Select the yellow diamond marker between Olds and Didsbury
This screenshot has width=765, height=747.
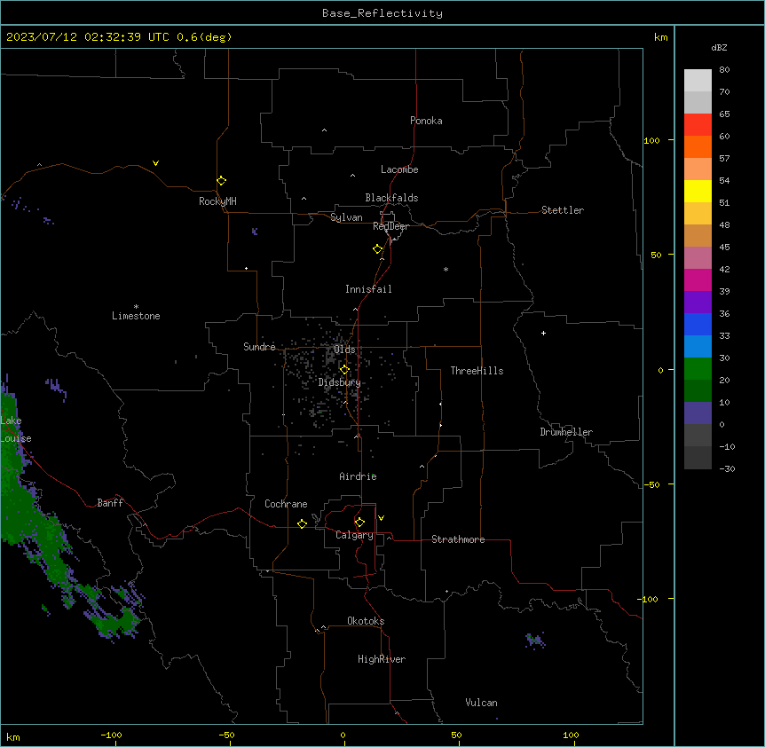(x=344, y=370)
